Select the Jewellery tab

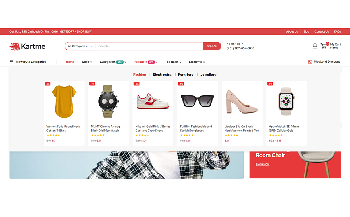click(208, 75)
